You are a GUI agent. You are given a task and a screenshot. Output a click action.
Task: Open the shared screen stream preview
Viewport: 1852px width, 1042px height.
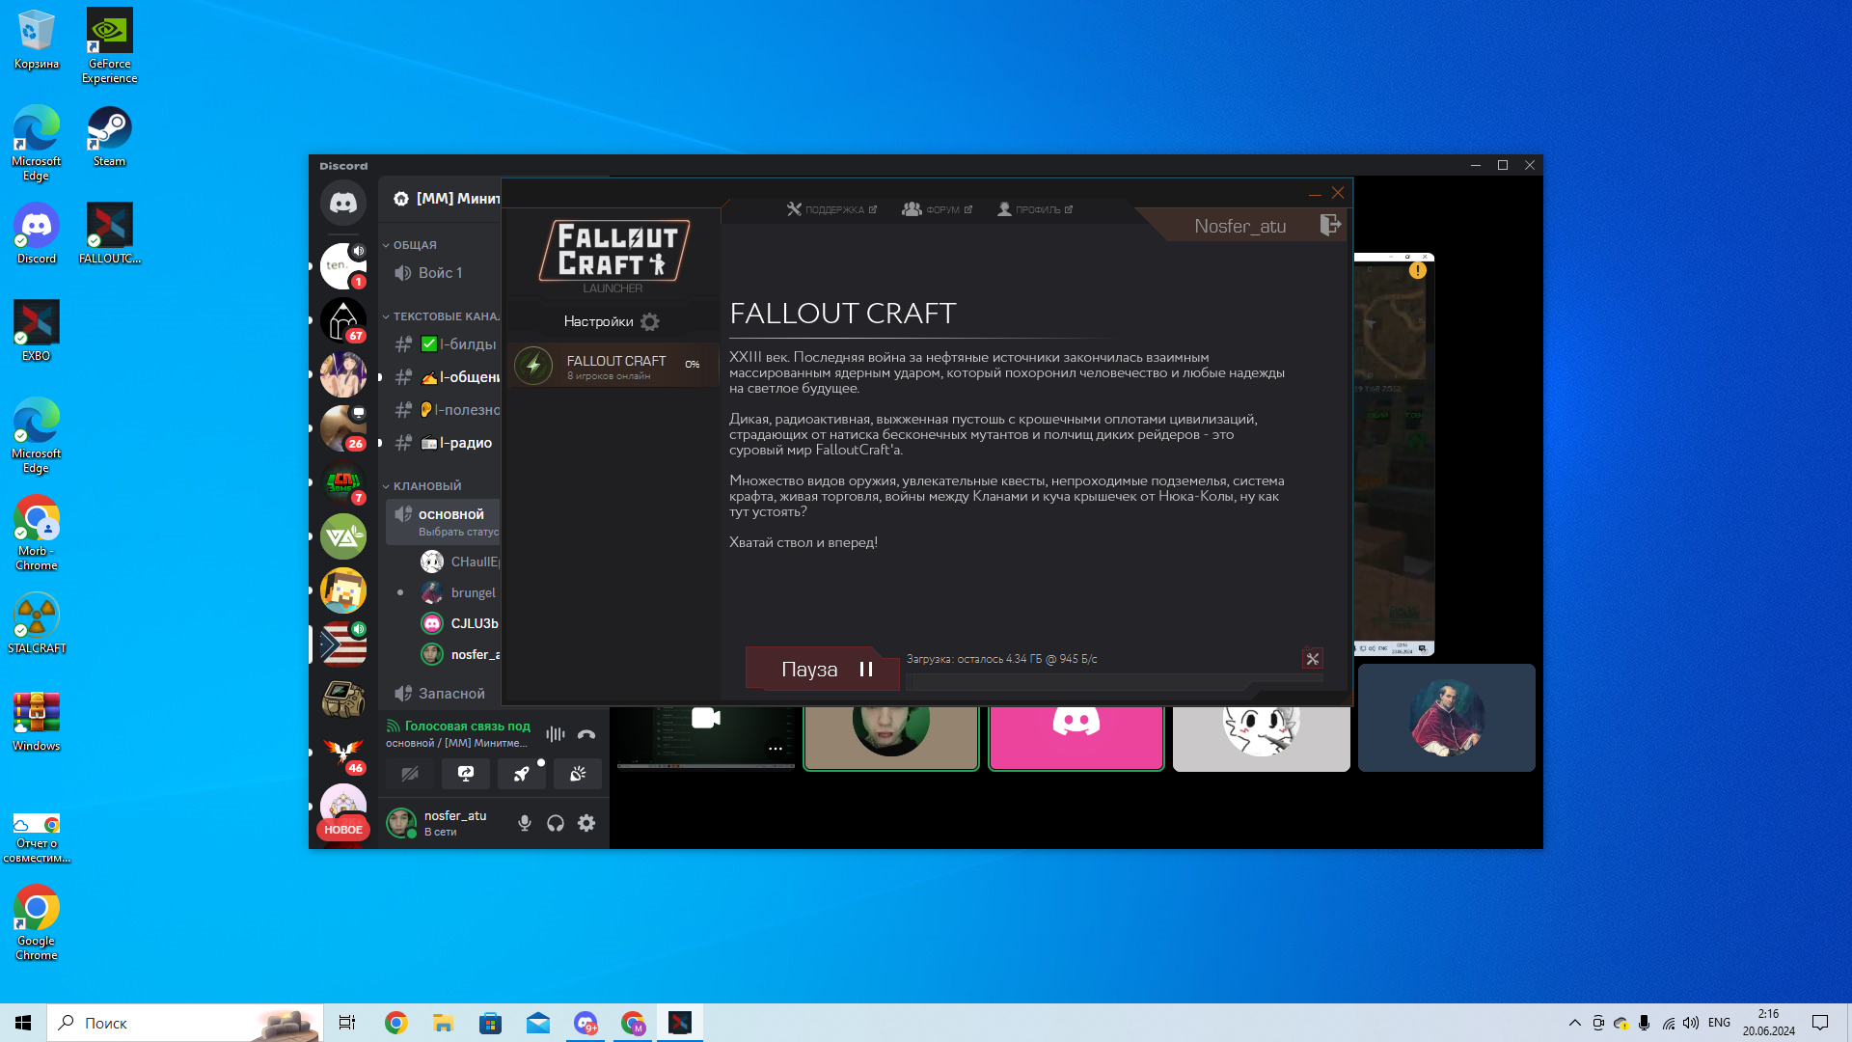(x=1394, y=454)
